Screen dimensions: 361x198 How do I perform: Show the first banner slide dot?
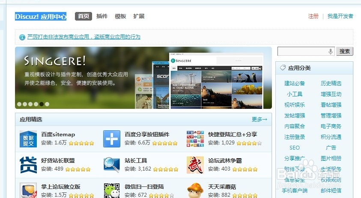click(x=19, y=104)
